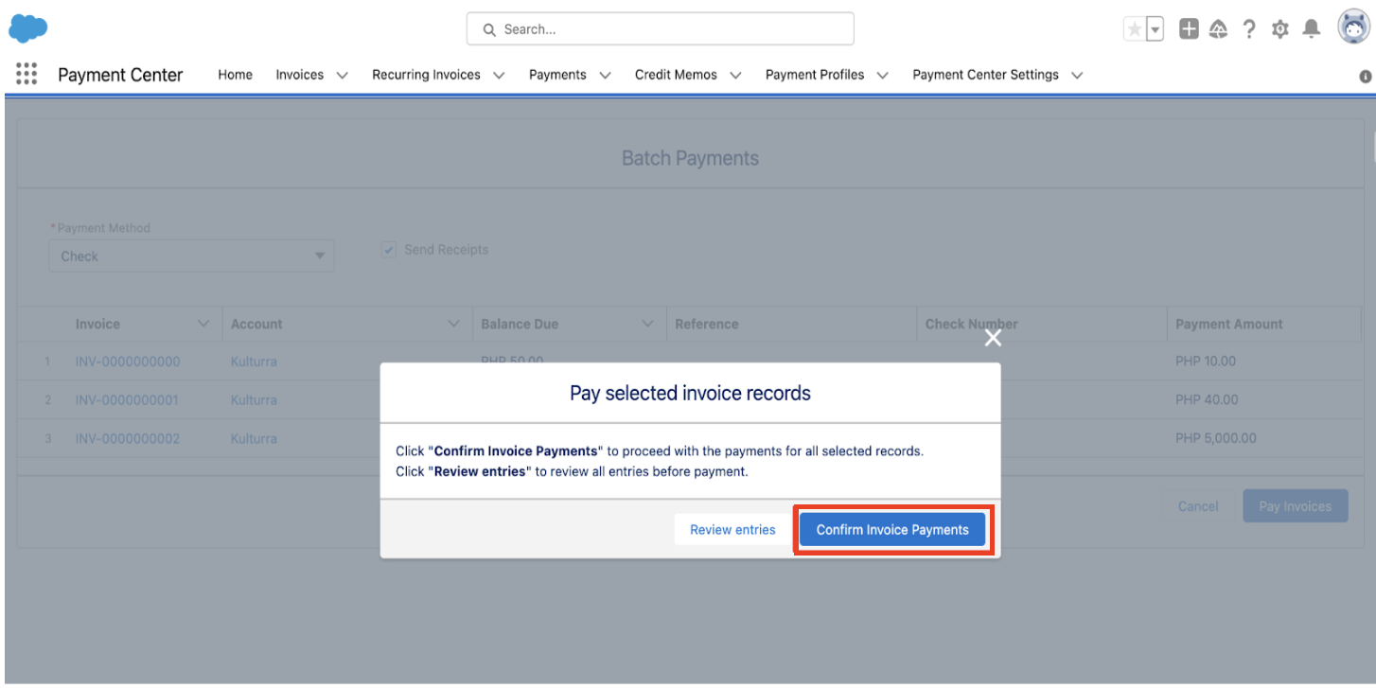Open the Payment Method dropdown showing Check
This screenshot has height=688, width=1376.
coord(191,256)
